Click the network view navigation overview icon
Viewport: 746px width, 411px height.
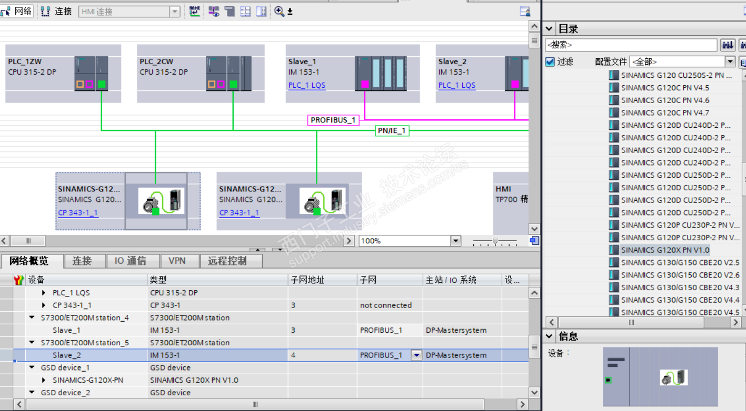click(534, 241)
